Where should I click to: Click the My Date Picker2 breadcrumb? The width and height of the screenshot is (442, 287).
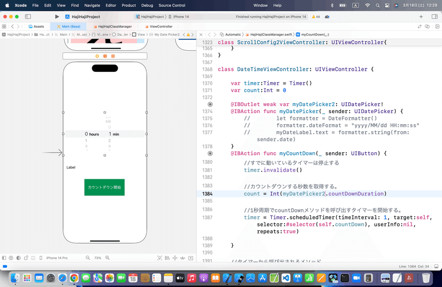(164, 34)
